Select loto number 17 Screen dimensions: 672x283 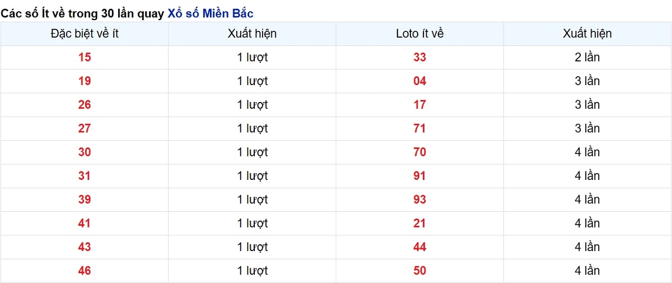419,105
